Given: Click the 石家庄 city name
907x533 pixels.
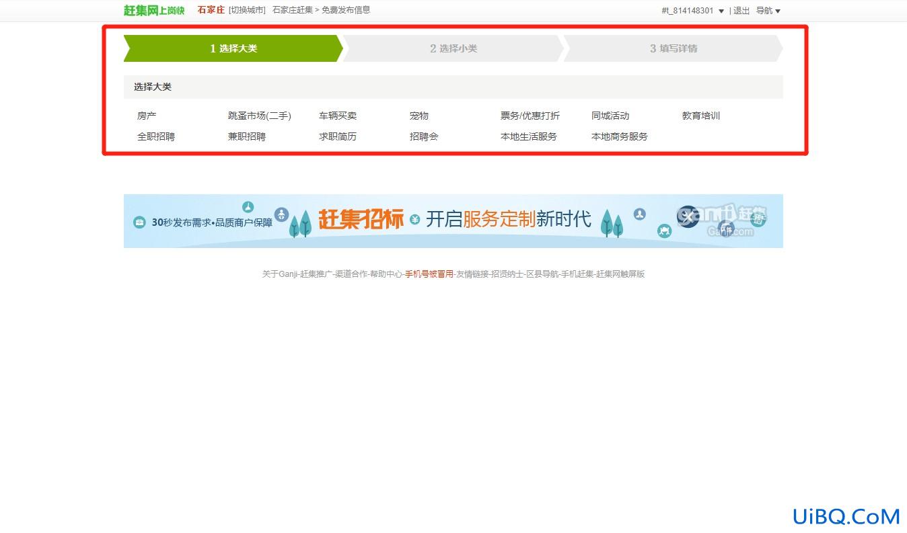Looking at the screenshot, I should pyautogui.click(x=211, y=10).
